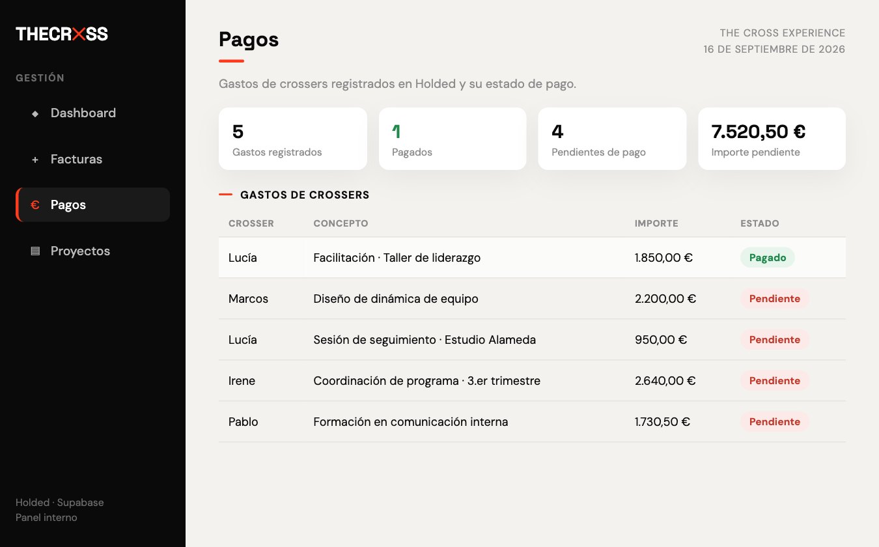This screenshot has width=879, height=547.
Task: Click the plus icon beside Facturas
Action: [35, 160]
